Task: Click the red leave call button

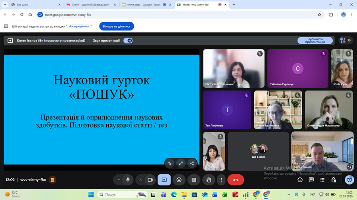Action: (x=236, y=180)
